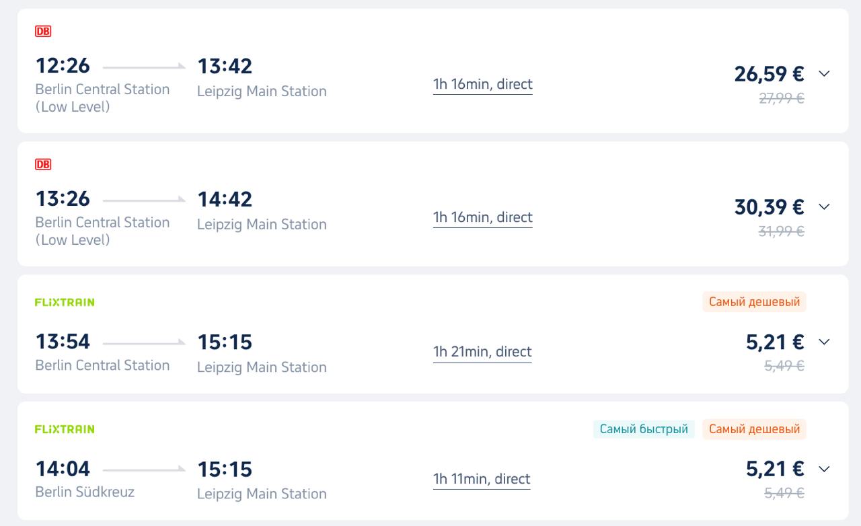861x526 pixels.
Task: Open the 1h 11min, direct route details
Action: [482, 480]
